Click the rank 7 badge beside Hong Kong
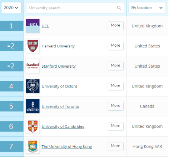This screenshot has height=157, width=169. click(11, 146)
